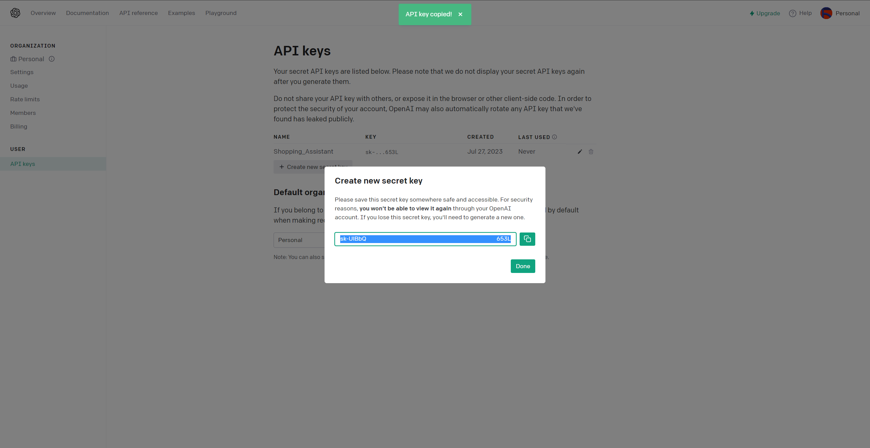Navigate to the Billing menu item
Image resolution: width=870 pixels, height=448 pixels.
pos(19,126)
